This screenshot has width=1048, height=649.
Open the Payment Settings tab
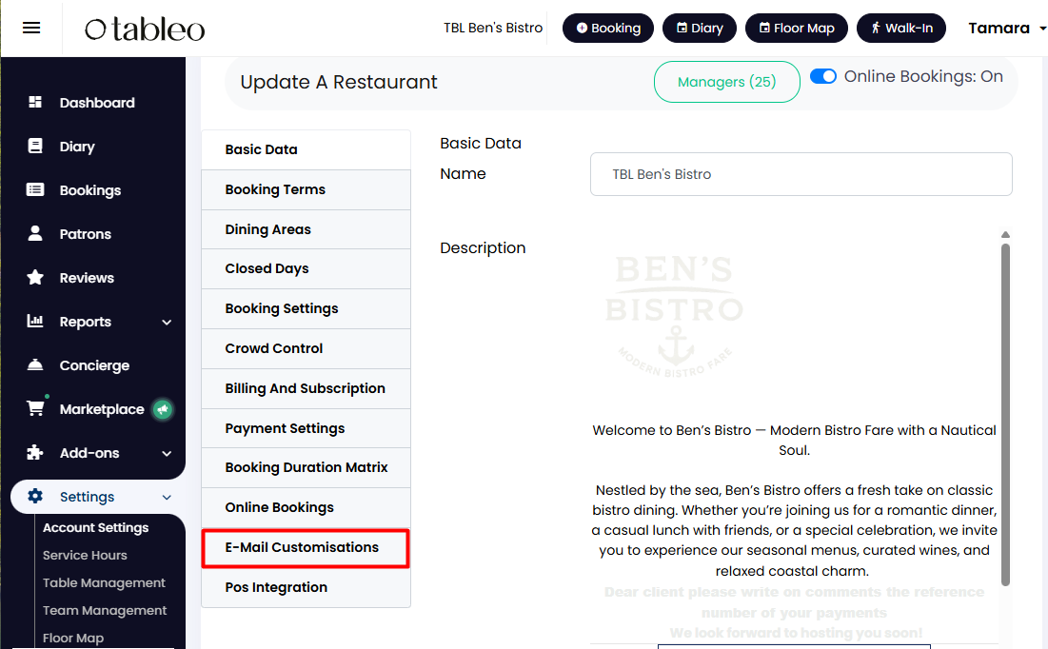(x=306, y=428)
